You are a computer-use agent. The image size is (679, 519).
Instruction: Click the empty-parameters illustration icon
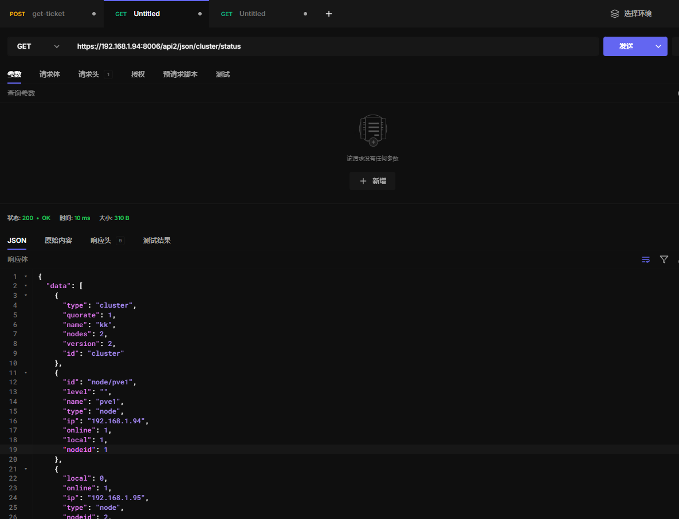coord(372,129)
